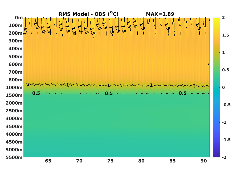The image size is (233, 175).
Task: Click the "700m" depth axis label
Action: (15, 72)
